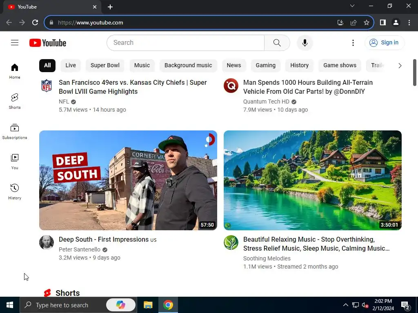Go to Home in sidebar
Viewport: 418px width, 313px height.
pyautogui.click(x=15, y=71)
